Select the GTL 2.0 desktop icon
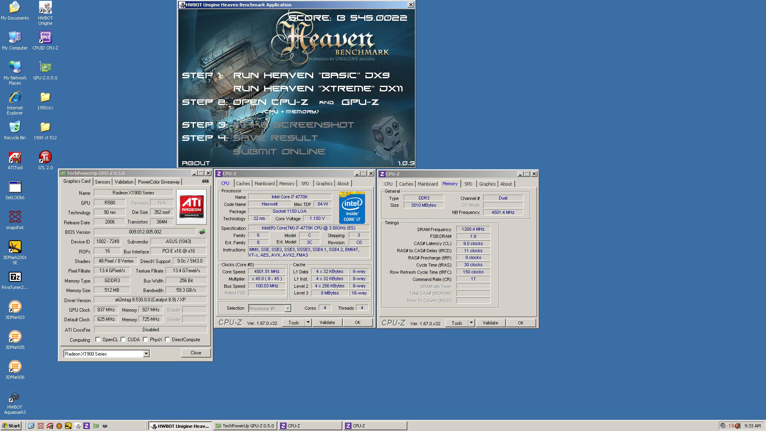Image resolution: width=766 pixels, height=431 pixels. [45, 160]
